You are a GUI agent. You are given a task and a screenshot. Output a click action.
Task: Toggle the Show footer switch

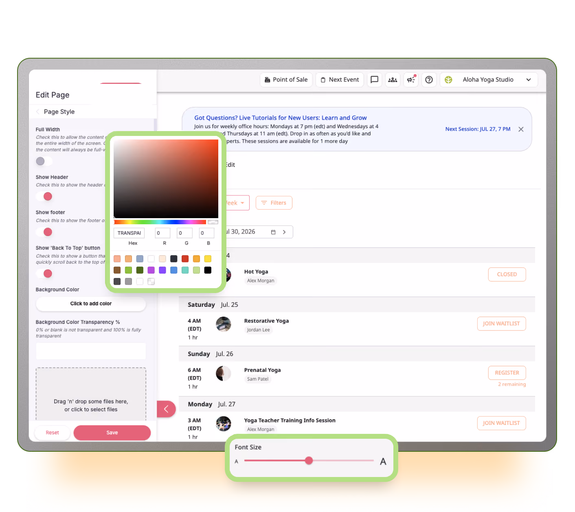[44, 232]
